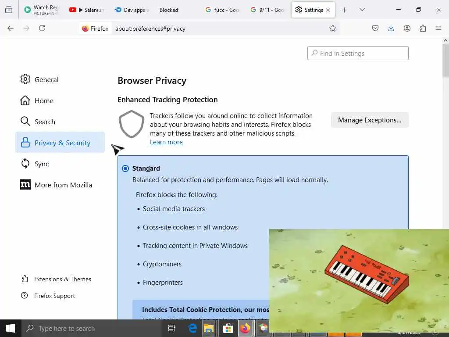The width and height of the screenshot is (449, 337).
Task: Open the Firefox account icon
Action: (407, 28)
